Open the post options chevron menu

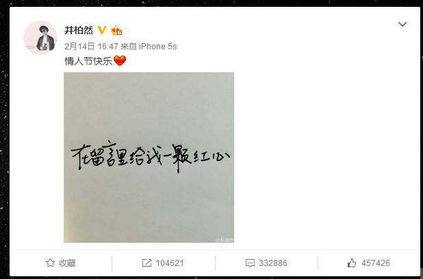[x=402, y=24]
